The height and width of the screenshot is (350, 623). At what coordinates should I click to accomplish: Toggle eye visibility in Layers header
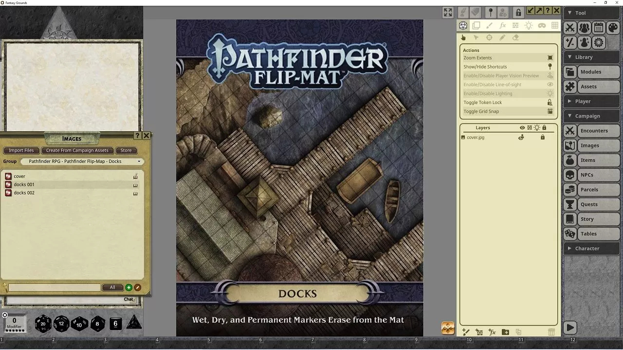[522, 128]
